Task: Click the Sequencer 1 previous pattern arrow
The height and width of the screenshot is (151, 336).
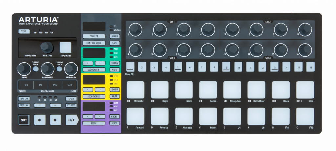Action: pos(88,63)
